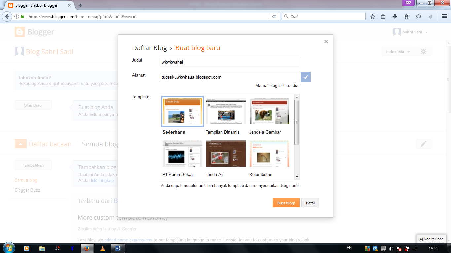Select the Jendela Gambar template thumbnail
The height and width of the screenshot is (253, 451).
pos(269,111)
